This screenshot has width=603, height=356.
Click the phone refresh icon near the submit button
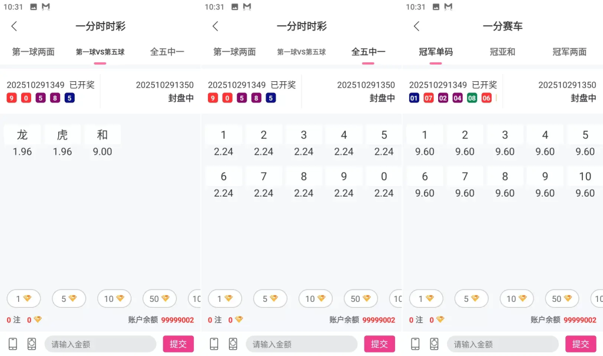pos(31,343)
